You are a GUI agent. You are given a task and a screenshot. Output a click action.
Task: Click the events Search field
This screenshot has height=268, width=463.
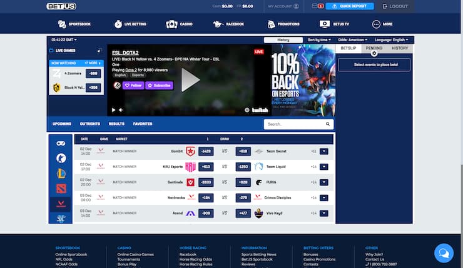[298, 124]
